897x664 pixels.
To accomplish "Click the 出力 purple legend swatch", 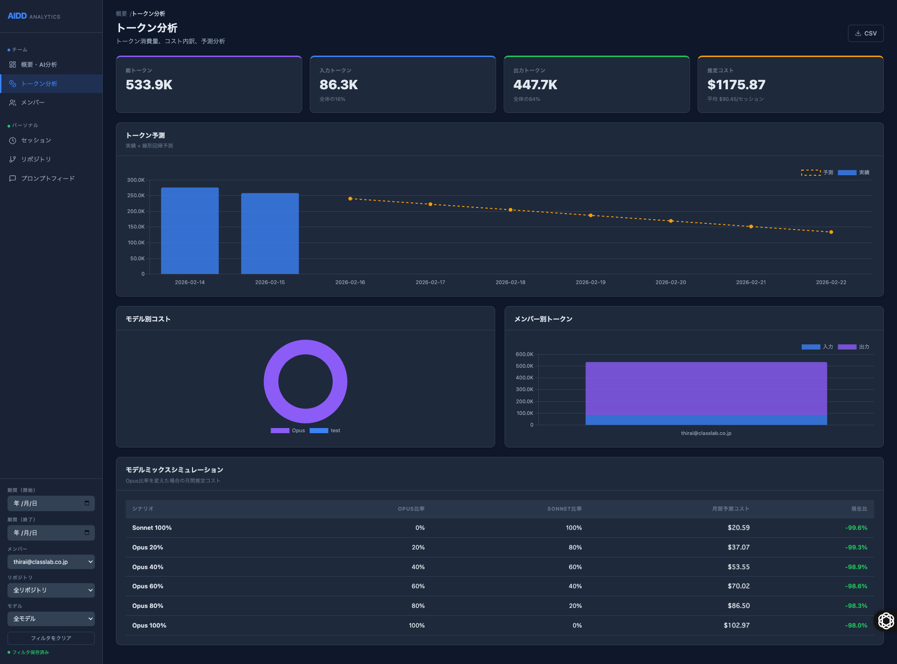I will 847,347.
